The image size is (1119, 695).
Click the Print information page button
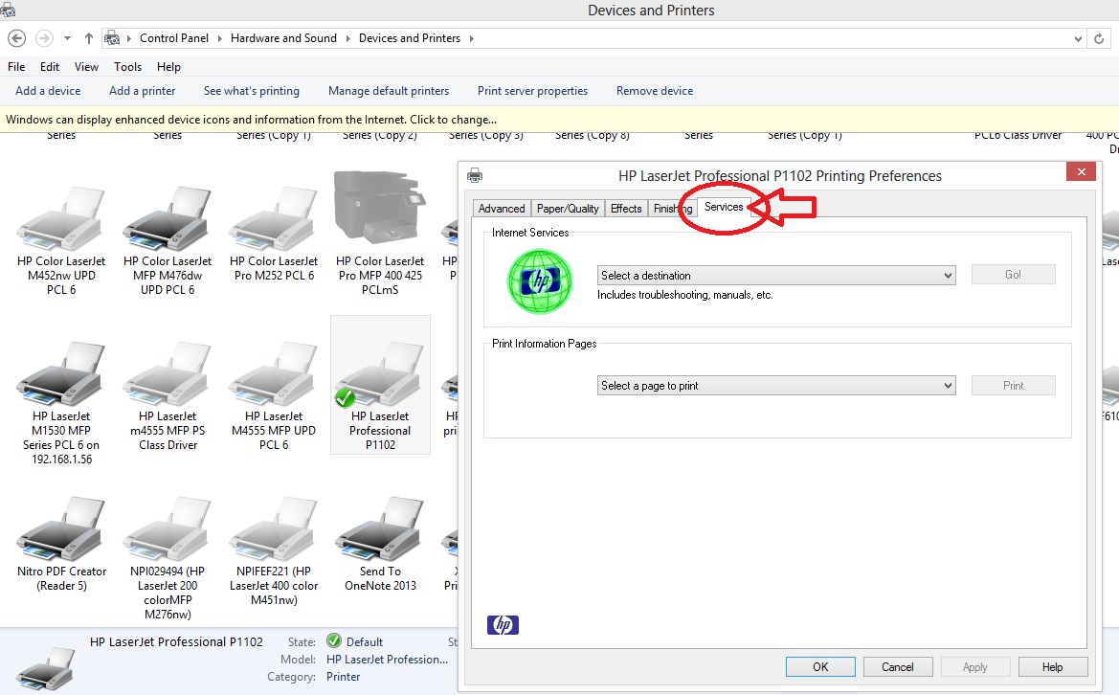(x=1014, y=386)
